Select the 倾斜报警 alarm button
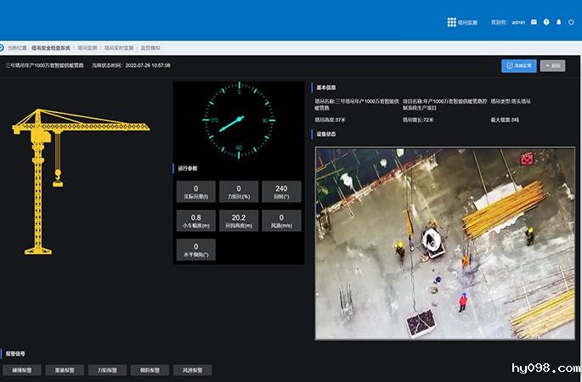The width and height of the screenshot is (582, 382). pyautogui.click(x=150, y=370)
